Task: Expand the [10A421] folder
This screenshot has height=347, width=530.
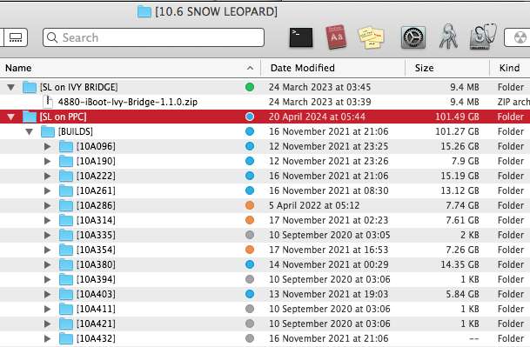Action: click(x=47, y=324)
